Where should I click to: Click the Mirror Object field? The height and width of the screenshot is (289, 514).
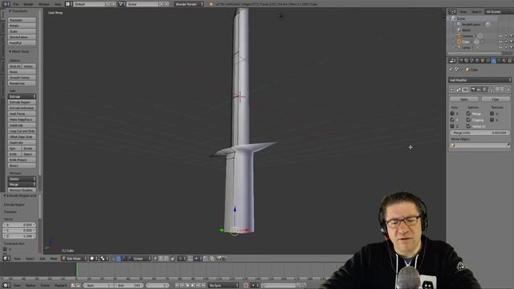[x=479, y=145]
